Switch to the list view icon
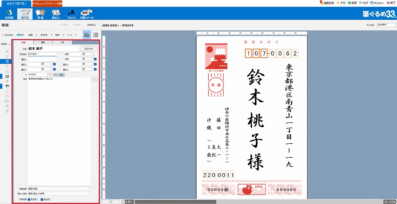Viewport: 397px width, 204px height. click(95, 35)
